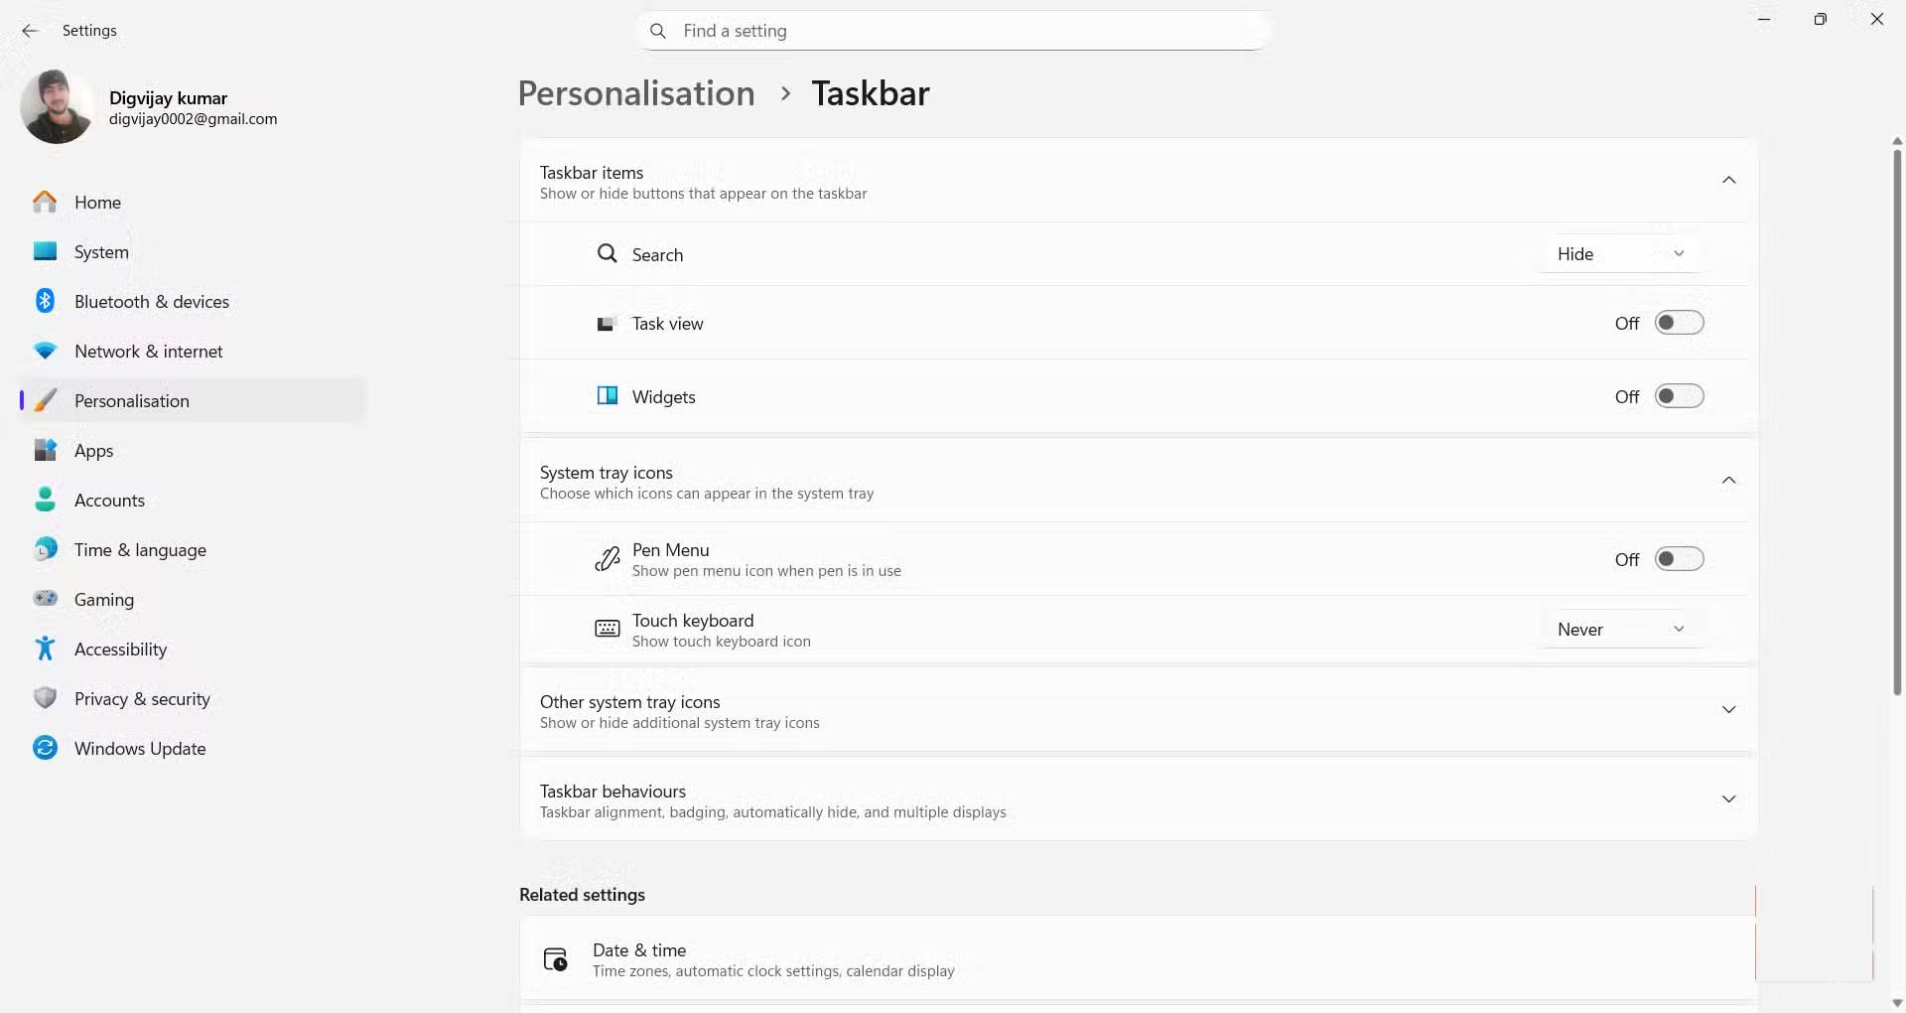Click the Gaming controller icon
This screenshot has height=1013, width=1906.
click(45, 599)
